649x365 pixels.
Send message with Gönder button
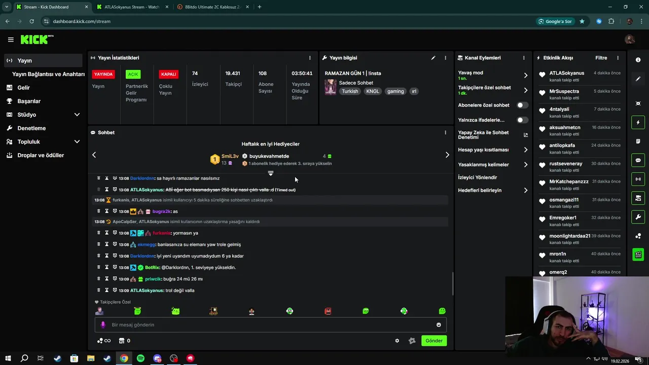tap(434, 341)
